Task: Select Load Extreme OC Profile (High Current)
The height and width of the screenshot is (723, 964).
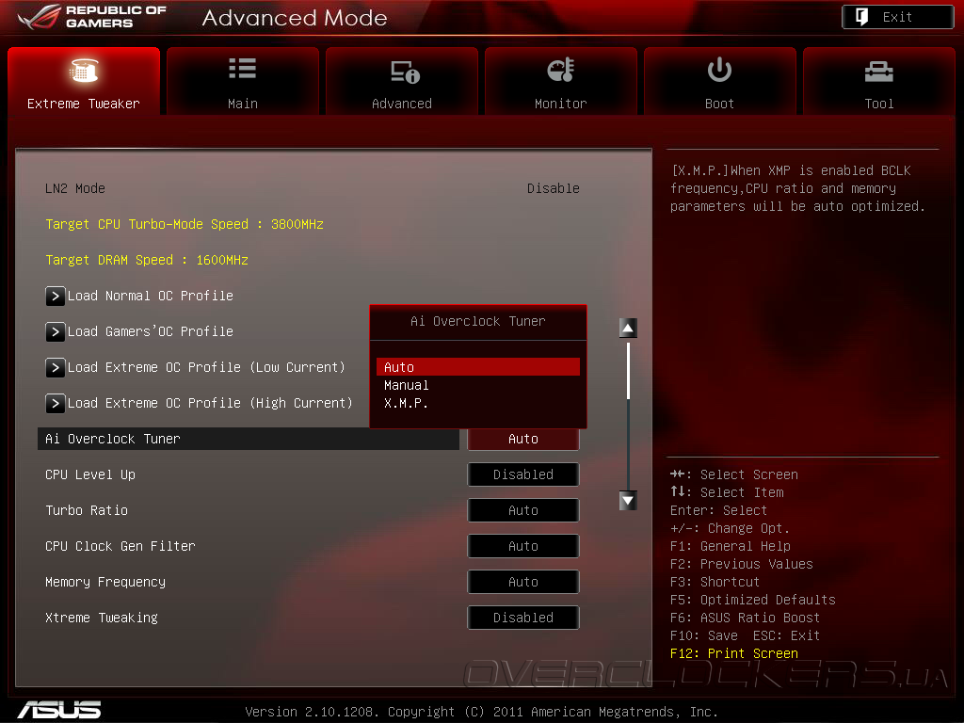Action: click(210, 403)
